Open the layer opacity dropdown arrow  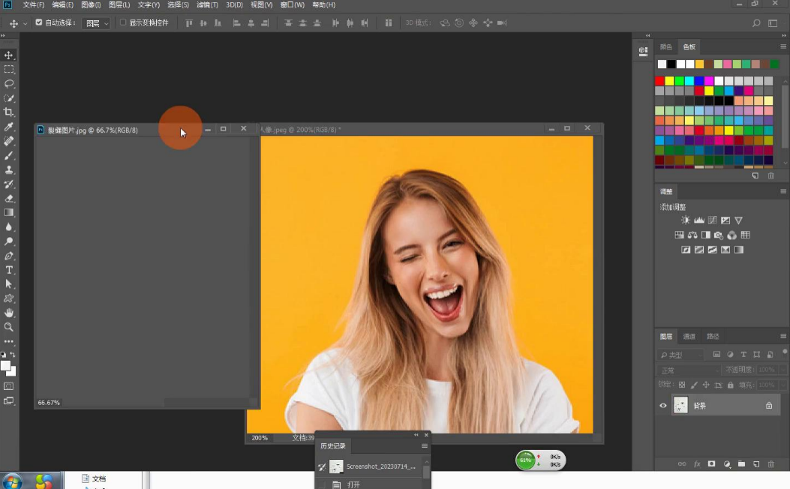(782, 370)
